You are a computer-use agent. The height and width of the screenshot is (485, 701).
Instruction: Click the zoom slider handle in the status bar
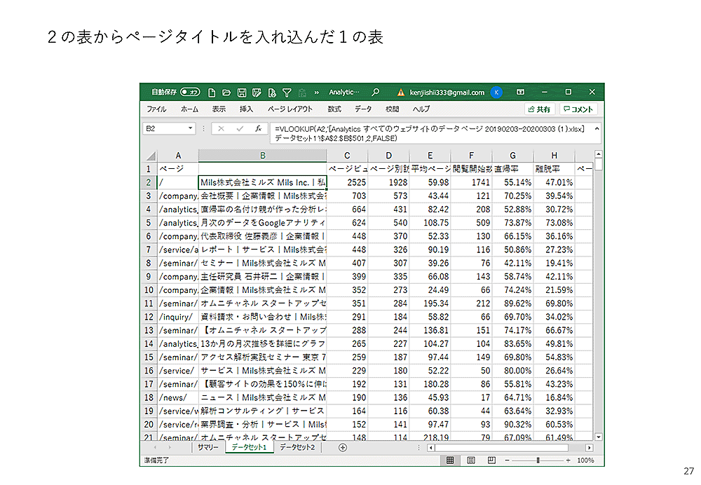coord(538,460)
